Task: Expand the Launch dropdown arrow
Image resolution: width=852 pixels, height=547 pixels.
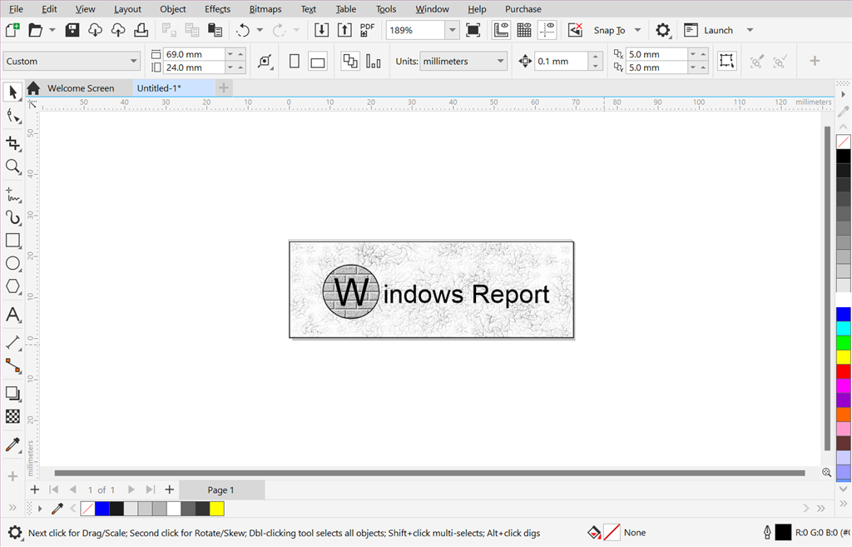Action: pyautogui.click(x=750, y=30)
